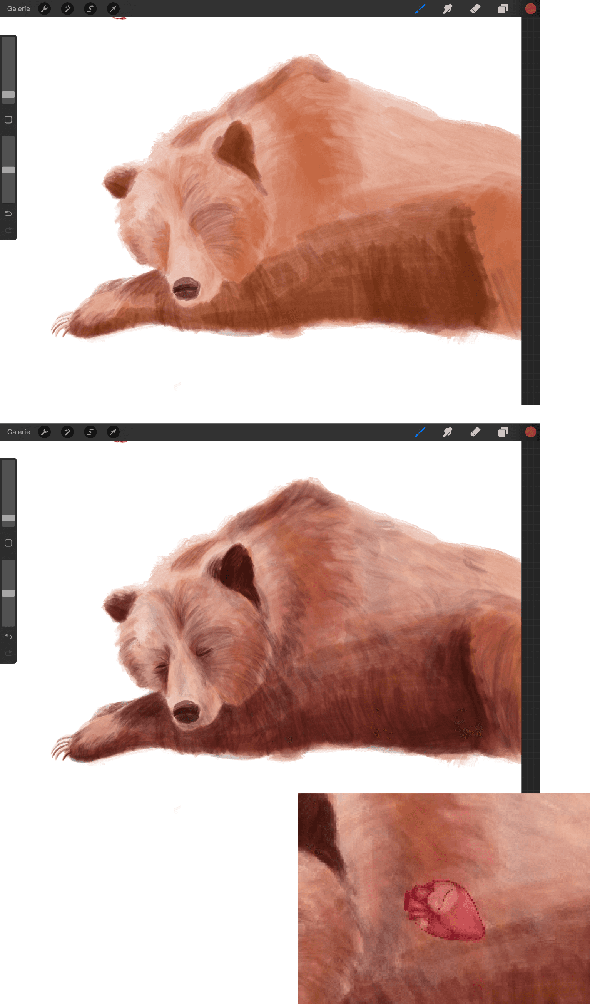This screenshot has width=590, height=1004.
Task: Tap the square modify button in bottom sidebar
Action: 8,543
